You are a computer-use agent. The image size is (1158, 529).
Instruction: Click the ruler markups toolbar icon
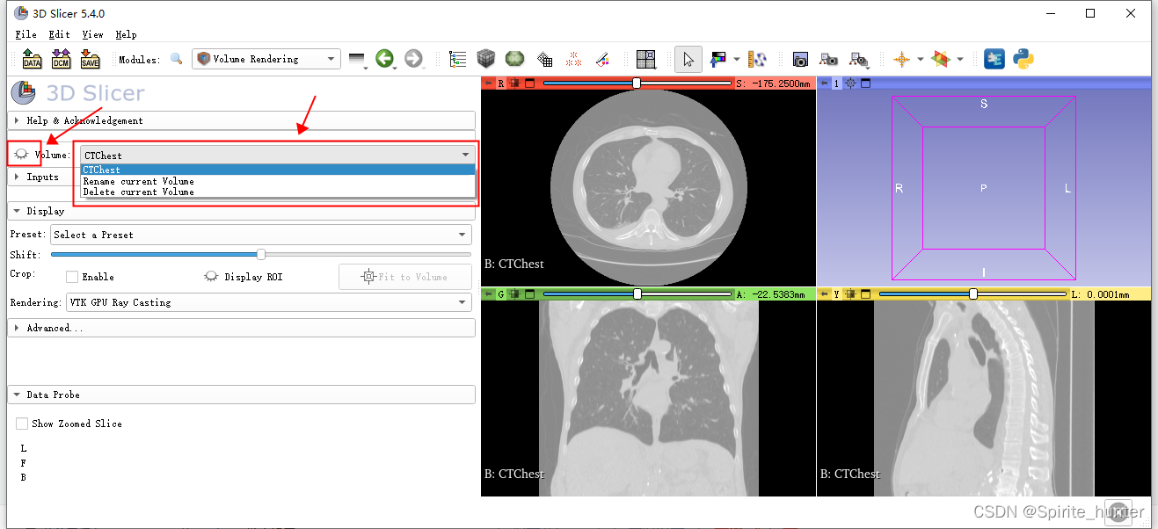click(x=756, y=59)
